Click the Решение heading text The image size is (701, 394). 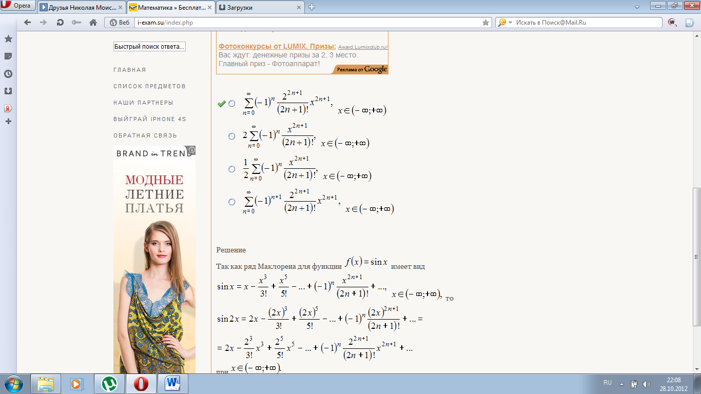tap(231, 250)
